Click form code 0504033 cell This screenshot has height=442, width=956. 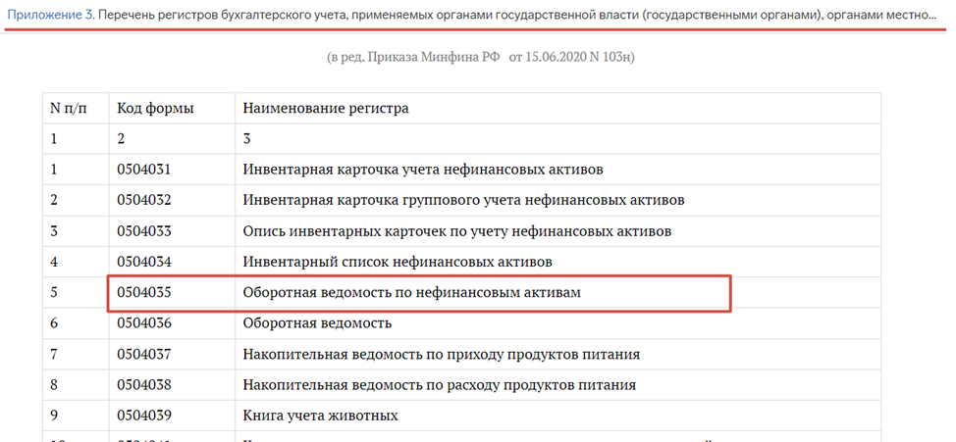point(172,231)
